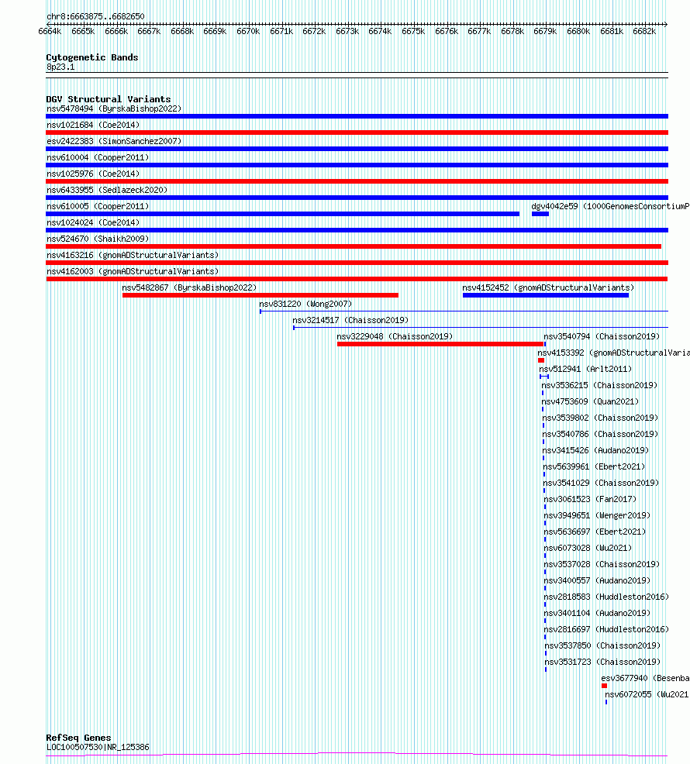
Task: Click the DGV Structural Variants track title
Action: click(x=109, y=99)
